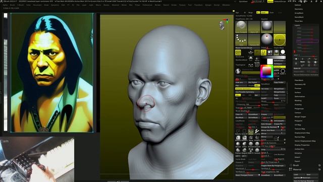This screenshot has width=323, height=182.
Task: Toggle Activate Symmetry
Action: (247, 89)
